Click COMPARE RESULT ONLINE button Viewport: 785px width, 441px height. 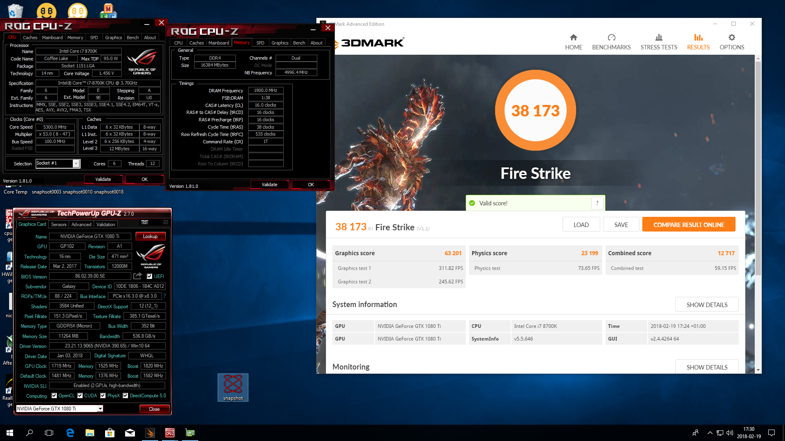(689, 225)
